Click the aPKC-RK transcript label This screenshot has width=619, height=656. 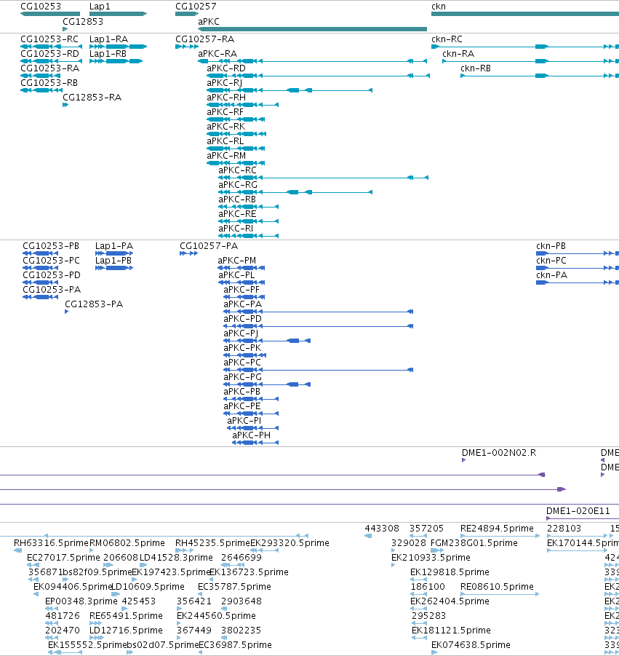point(225,127)
